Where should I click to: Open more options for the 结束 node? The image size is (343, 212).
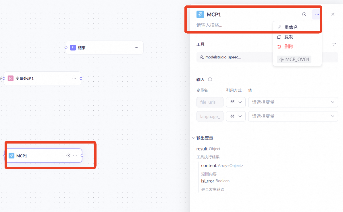click(x=136, y=48)
